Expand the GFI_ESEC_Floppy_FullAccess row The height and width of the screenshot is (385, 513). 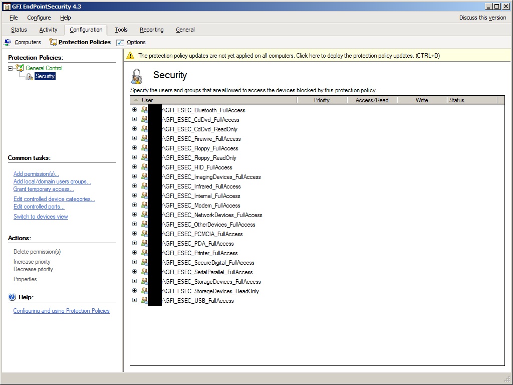(x=134, y=148)
